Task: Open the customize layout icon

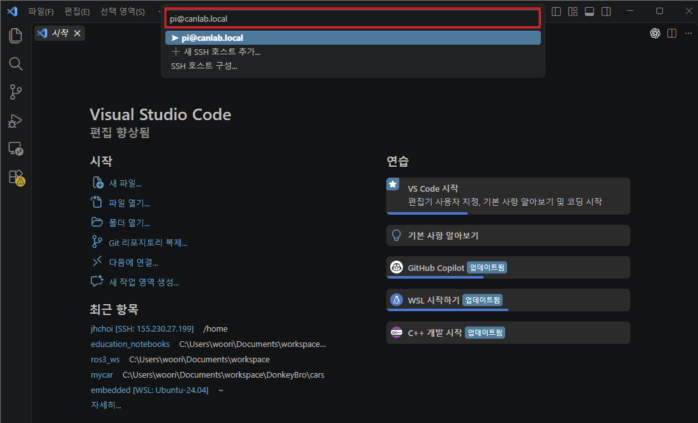Action: pos(573,11)
